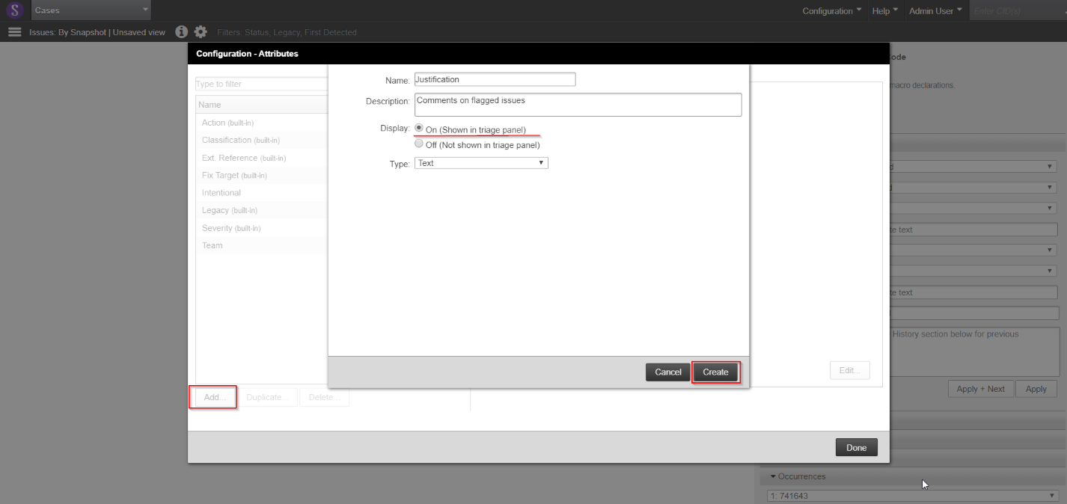Select the Team attribute row
This screenshot has width=1067, height=504.
point(262,245)
